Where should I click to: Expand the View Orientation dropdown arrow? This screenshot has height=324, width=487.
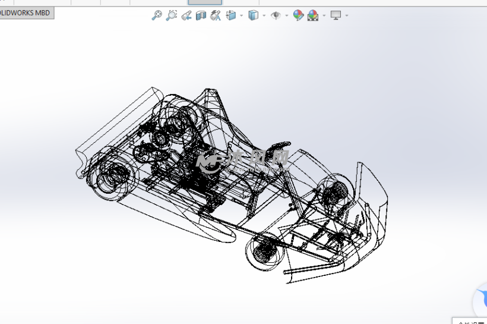[x=241, y=15]
